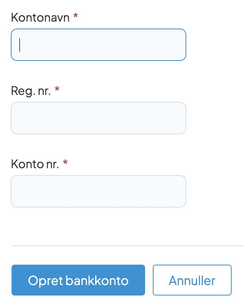This screenshot has width=244, height=304.
Task: Click the horizontal divider above the buttons
Action: 127,245
